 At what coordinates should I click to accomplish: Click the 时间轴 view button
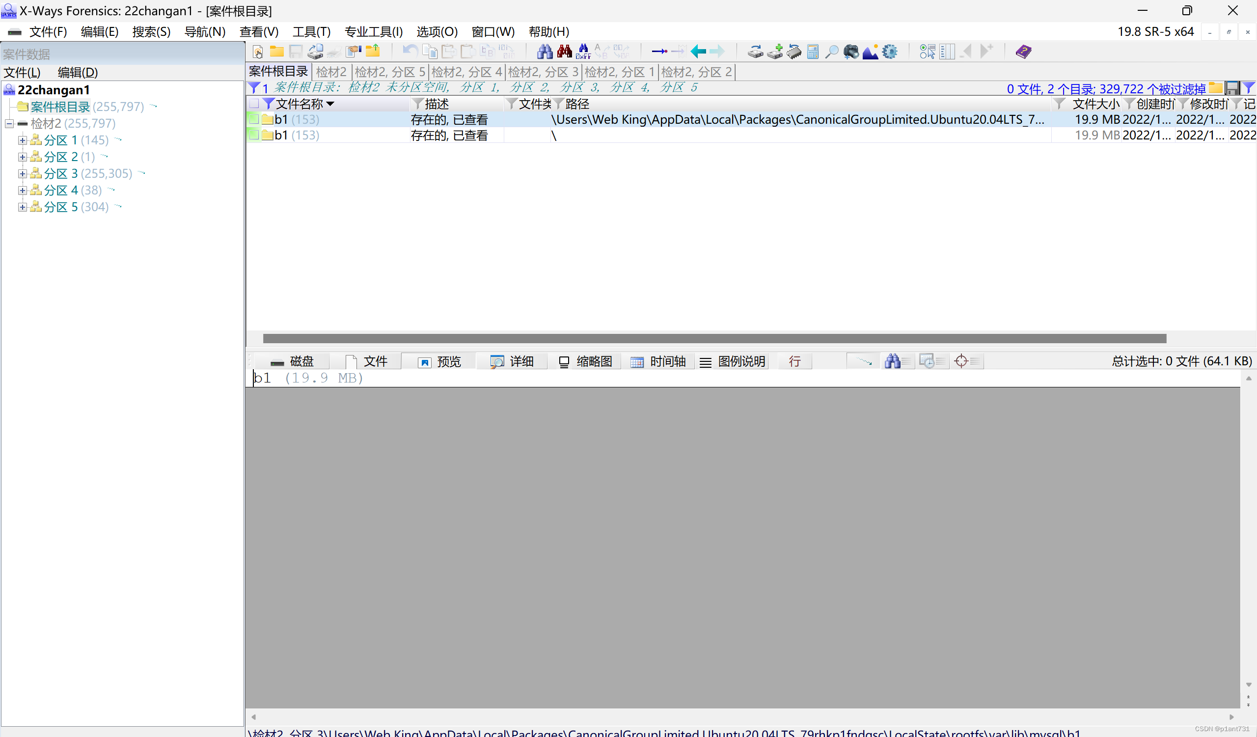point(658,361)
